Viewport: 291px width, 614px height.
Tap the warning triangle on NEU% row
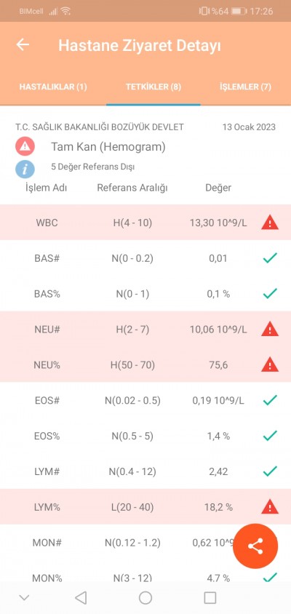[x=270, y=365]
